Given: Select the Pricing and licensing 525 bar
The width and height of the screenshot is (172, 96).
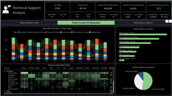Looking at the screenshot, I should click(139, 39).
